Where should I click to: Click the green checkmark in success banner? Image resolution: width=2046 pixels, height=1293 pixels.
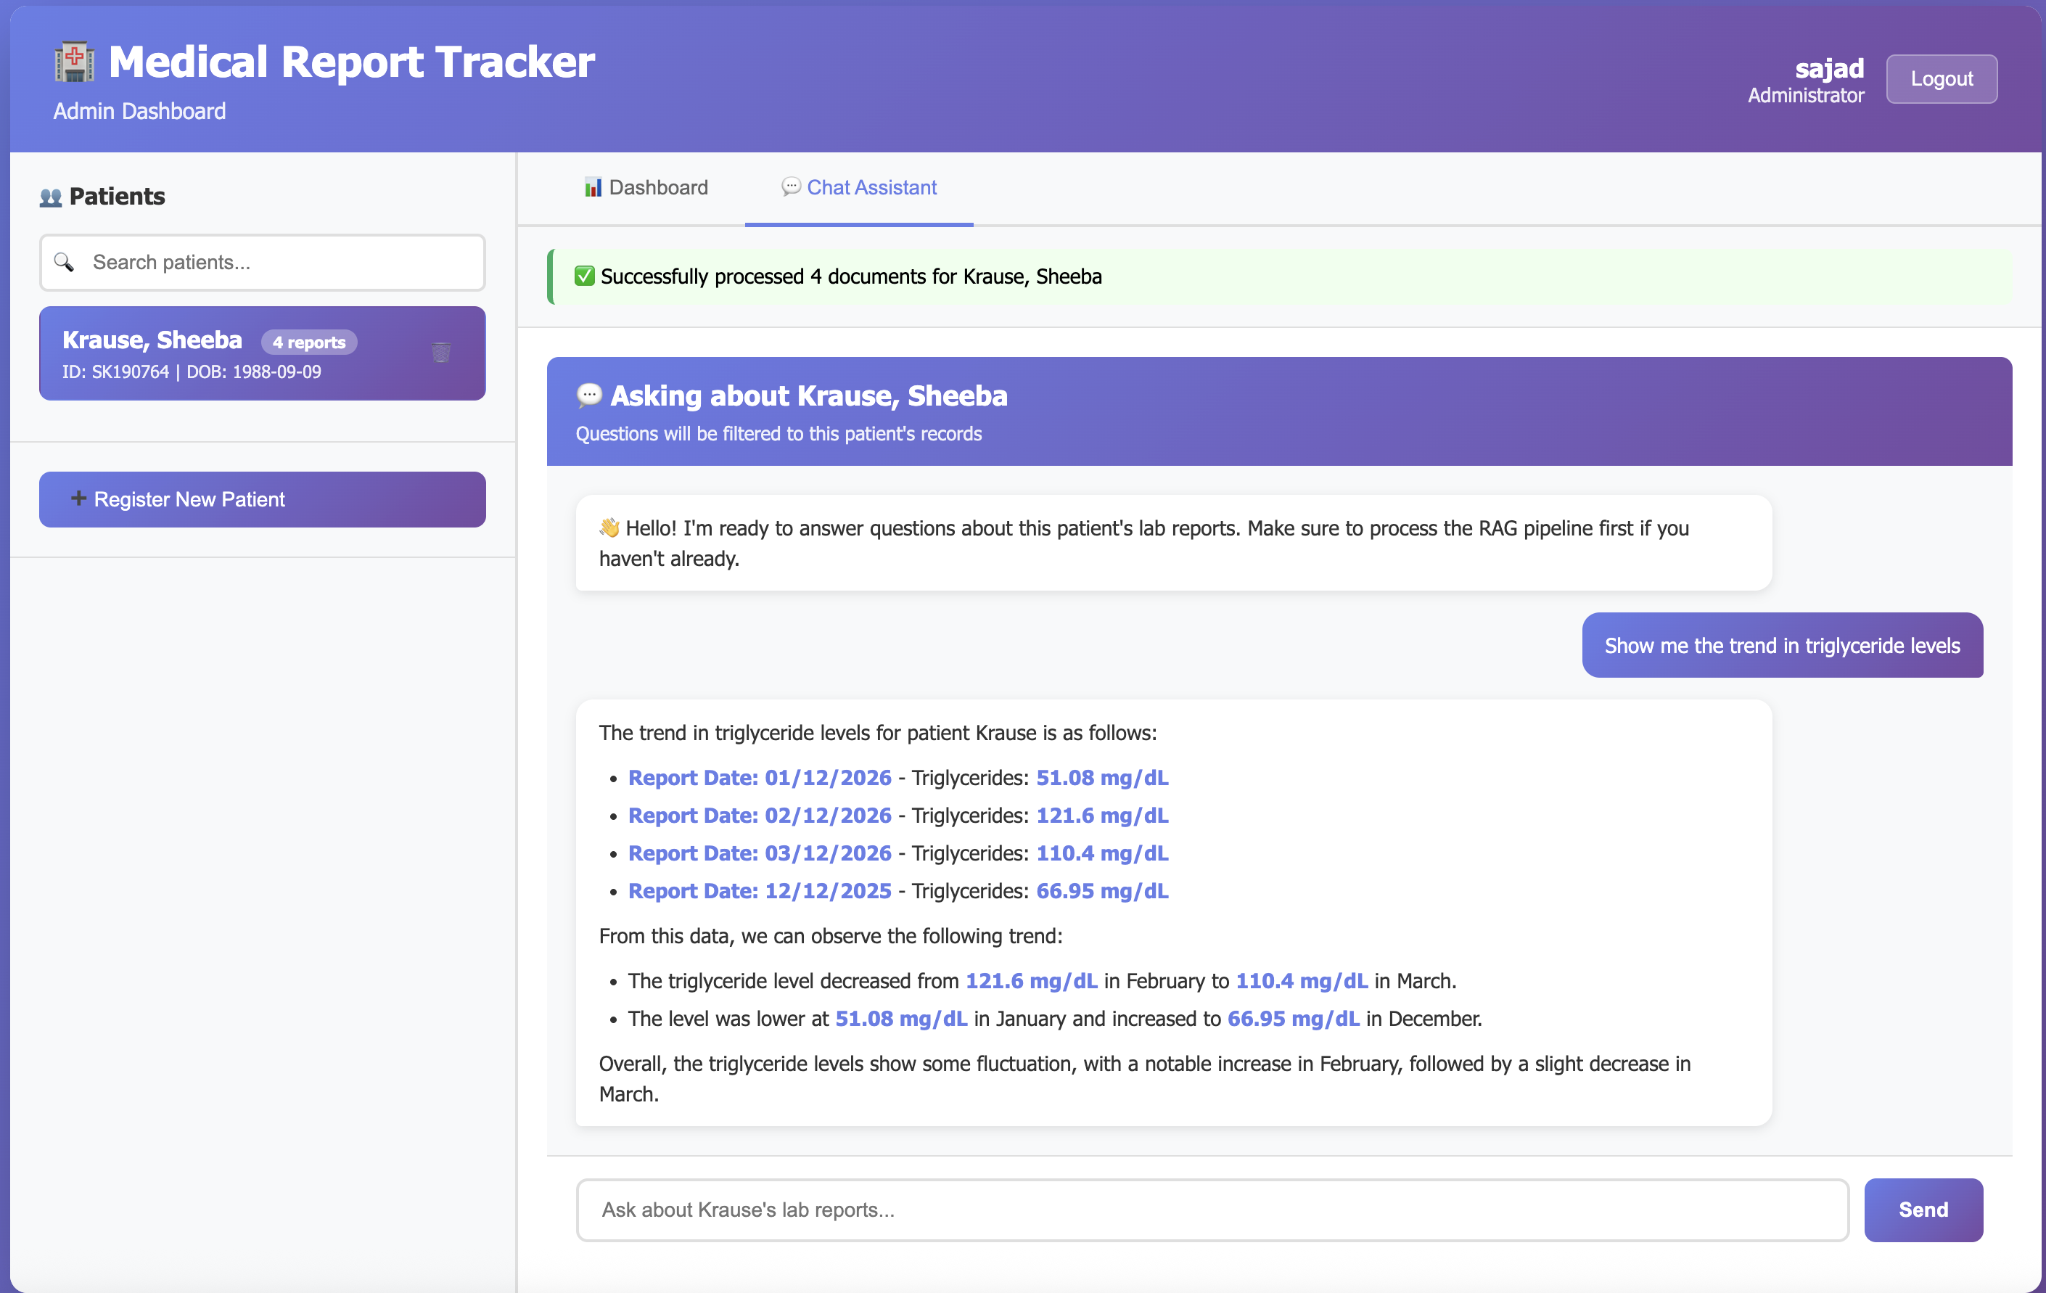[x=585, y=276]
